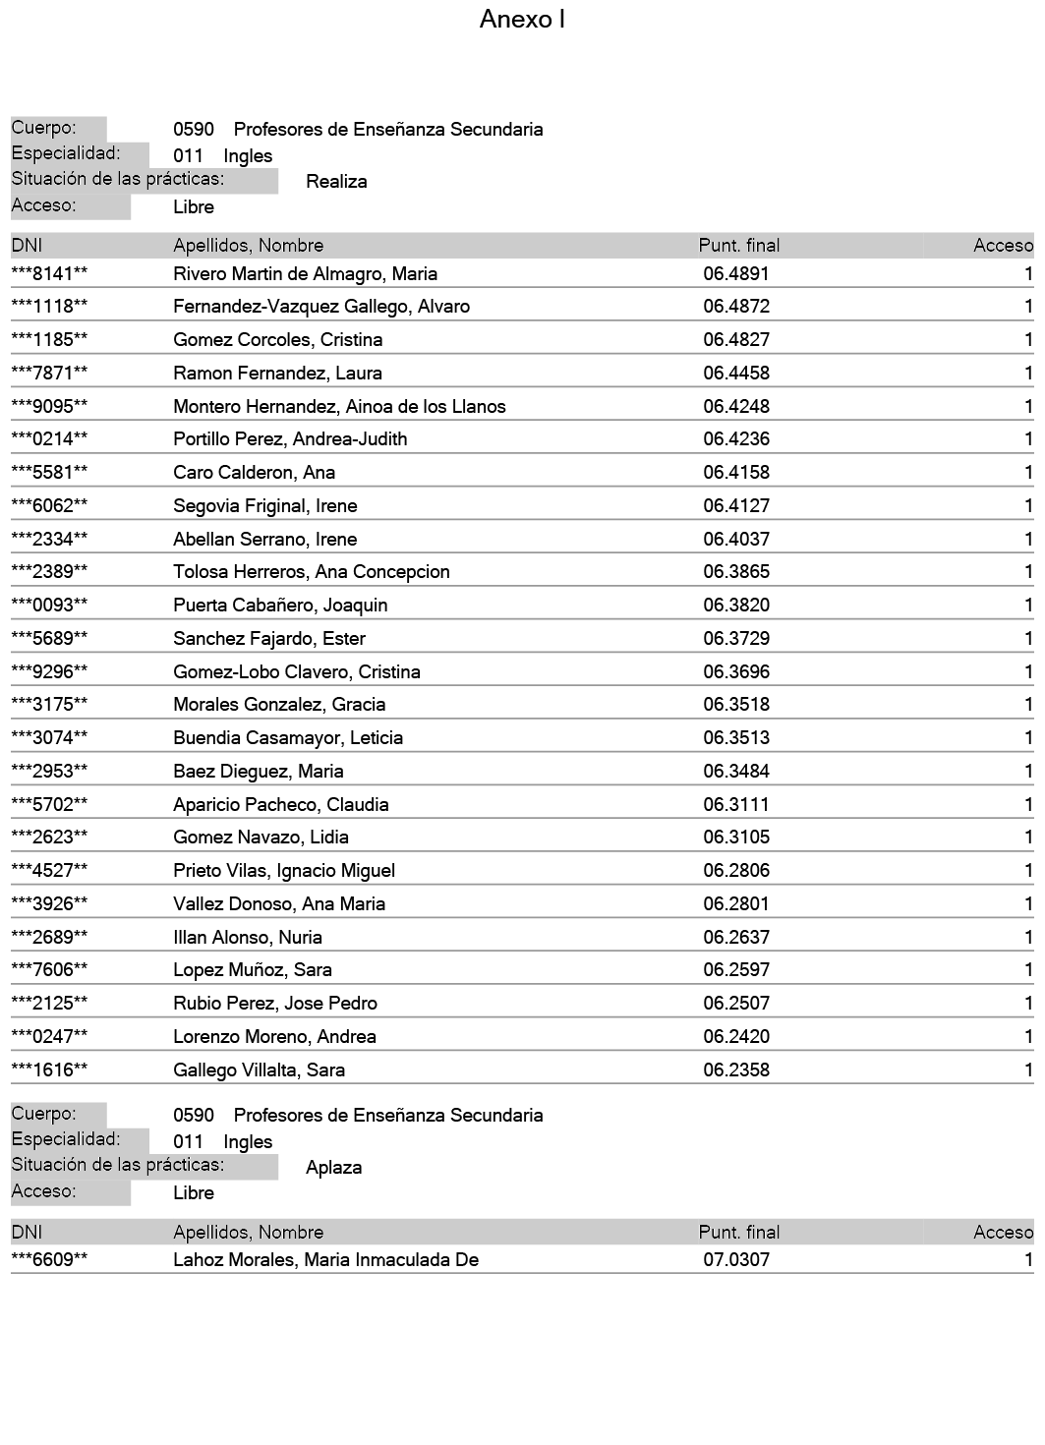
Task: Click the name Puerta Cabañero, Joaquin
Action: 280,605
